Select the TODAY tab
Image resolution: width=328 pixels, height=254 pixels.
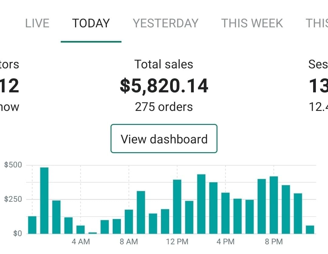pyautogui.click(x=91, y=23)
